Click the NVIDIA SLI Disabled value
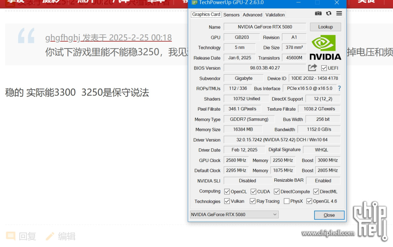 coord(247,180)
